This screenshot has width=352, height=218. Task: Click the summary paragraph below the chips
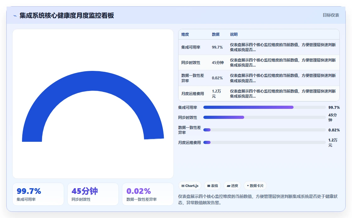(258, 199)
